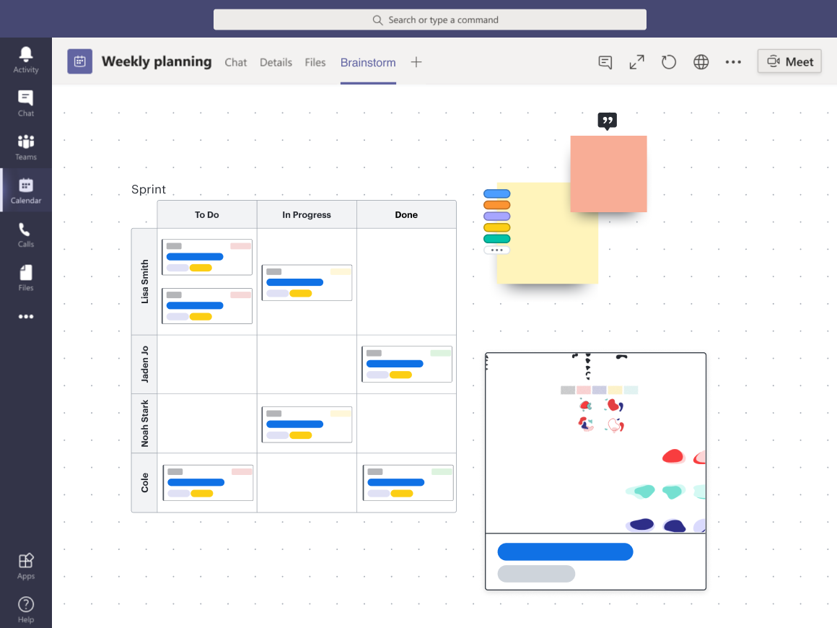The width and height of the screenshot is (837, 628).
Task: Expand more options in the top toolbar
Action: click(x=733, y=62)
